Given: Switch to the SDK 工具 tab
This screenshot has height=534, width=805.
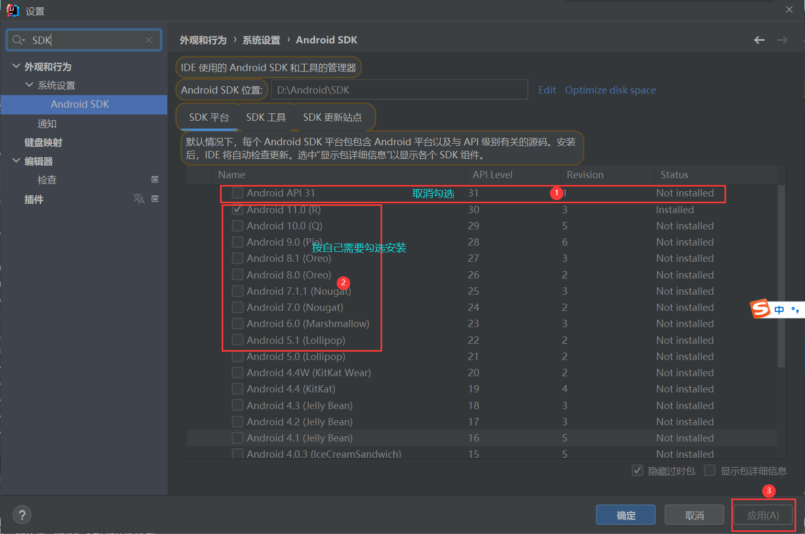Looking at the screenshot, I should [x=266, y=117].
